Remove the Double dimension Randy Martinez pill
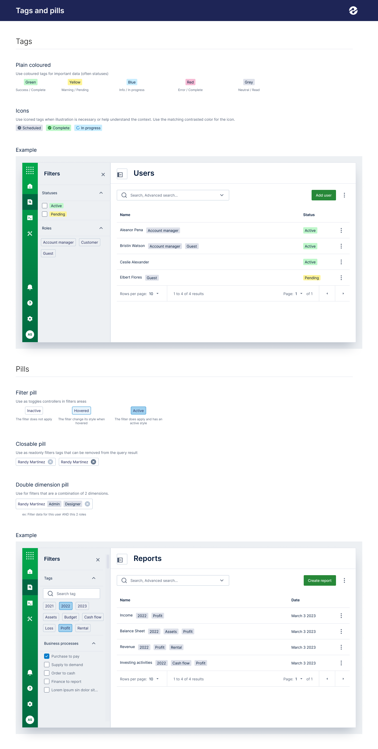Image resolution: width=378 pixels, height=749 pixels. coord(87,504)
